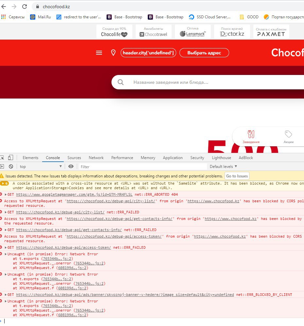Reload the chocofood.kz page
Viewport: 304px width, 326px height.
pyautogui.click(x=25, y=7)
